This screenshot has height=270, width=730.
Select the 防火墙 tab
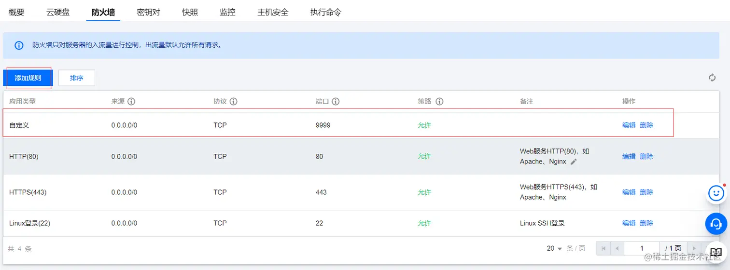click(103, 12)
